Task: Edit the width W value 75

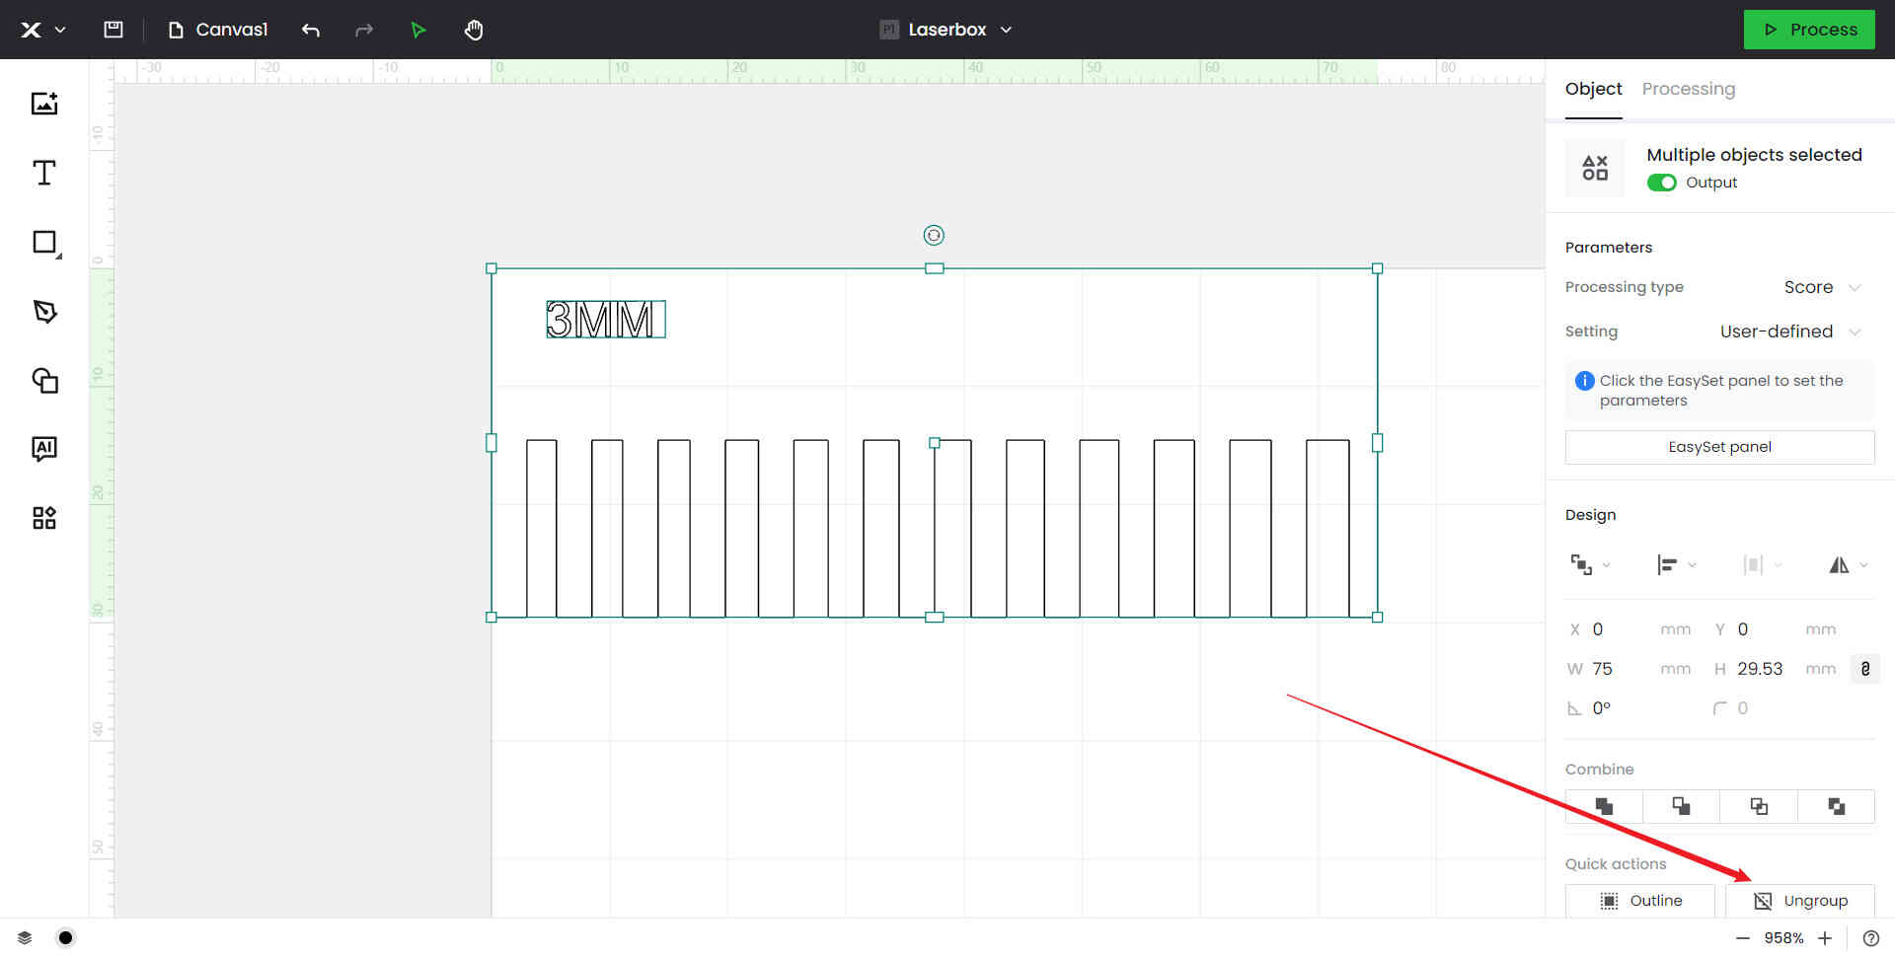Action: [1629, 669]
